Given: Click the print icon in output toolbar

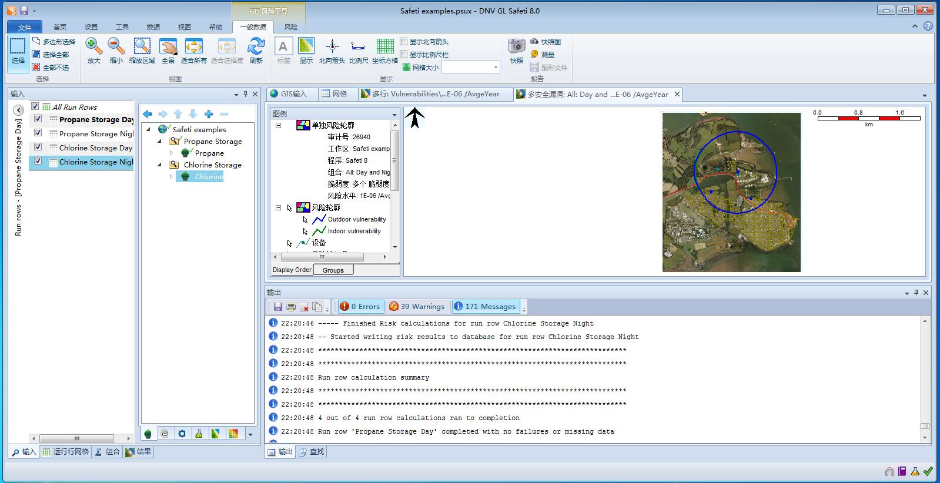Looking at the screenshot, I should [291, 307].
